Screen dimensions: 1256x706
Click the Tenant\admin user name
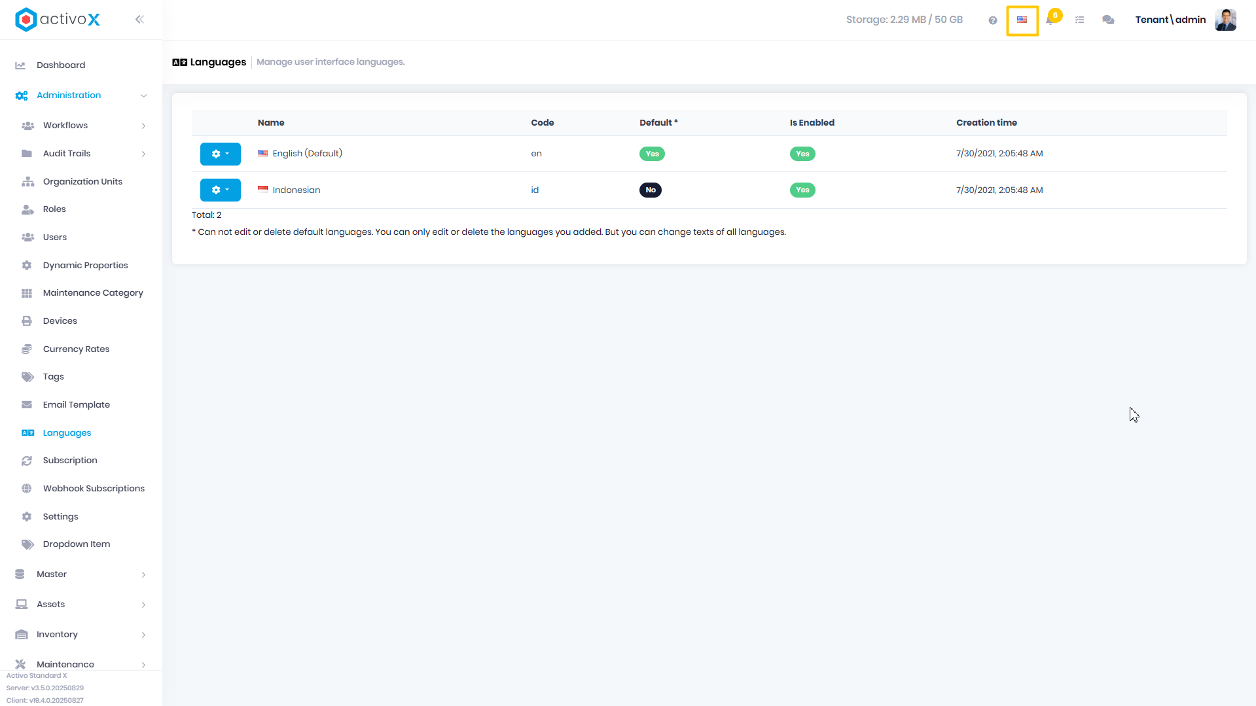(1170, 20)
